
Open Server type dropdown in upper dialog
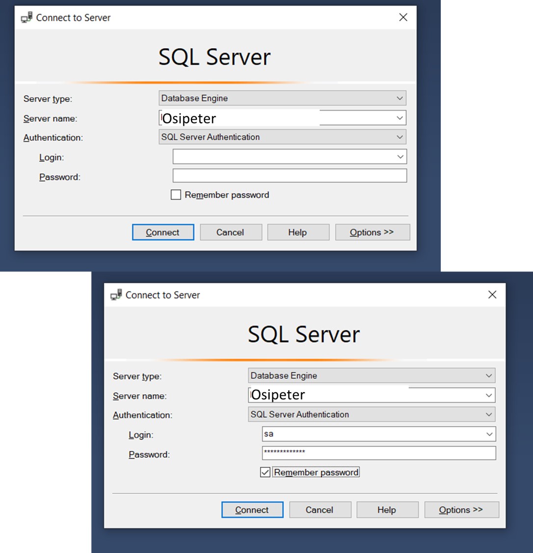(400, 98)
